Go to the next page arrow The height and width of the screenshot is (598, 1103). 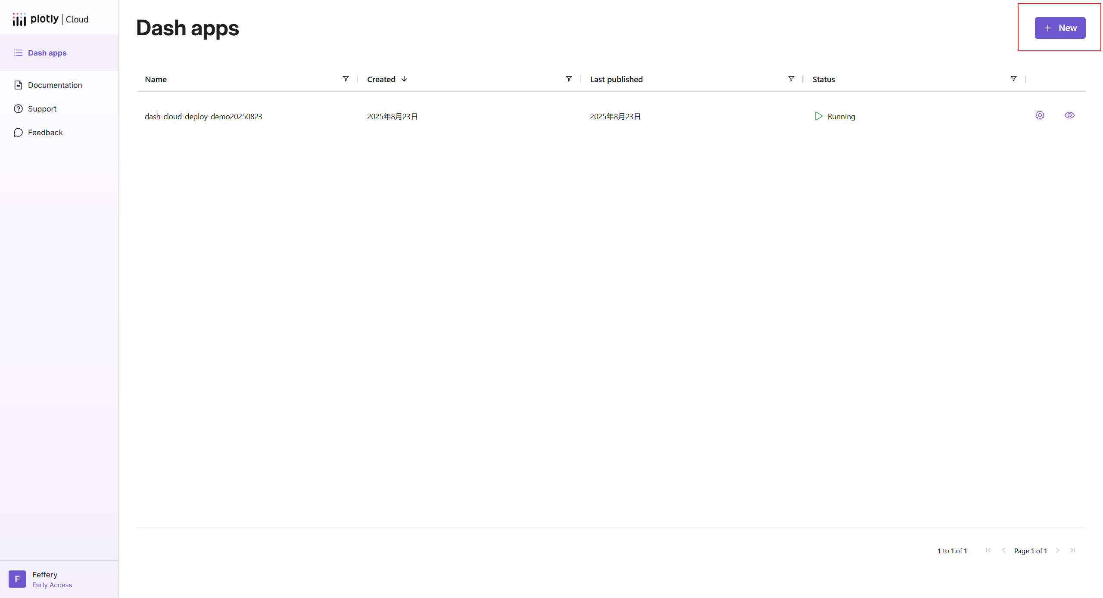tap(1057, 550)
